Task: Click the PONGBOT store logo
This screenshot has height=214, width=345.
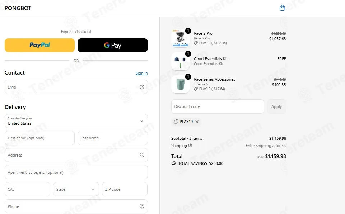Action: click(x=18, y=8)
